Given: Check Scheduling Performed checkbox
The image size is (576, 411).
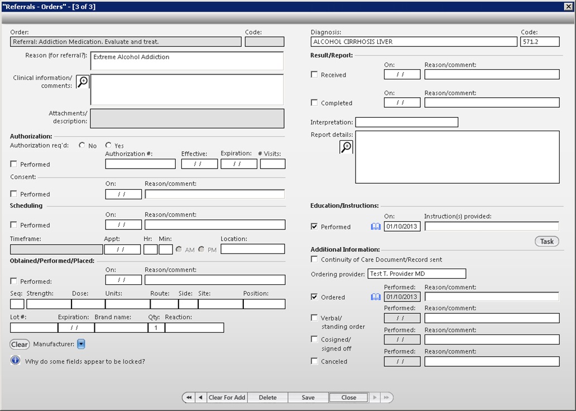Looking at the screenshot, I should tap(13, 224).
